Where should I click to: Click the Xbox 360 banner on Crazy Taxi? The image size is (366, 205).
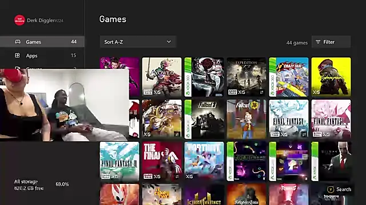click(x=272, y=77)
